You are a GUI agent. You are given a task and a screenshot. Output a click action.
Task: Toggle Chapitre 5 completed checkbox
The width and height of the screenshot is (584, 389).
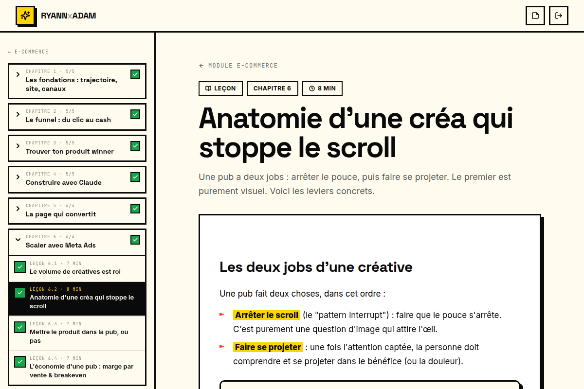coord(135,209)
